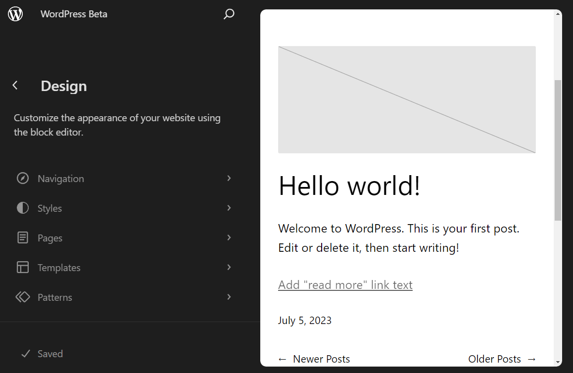Viewport: 573px width, 373px height.
Task: Select Pages from the Design menu
Action: click(x=49, y=237)
